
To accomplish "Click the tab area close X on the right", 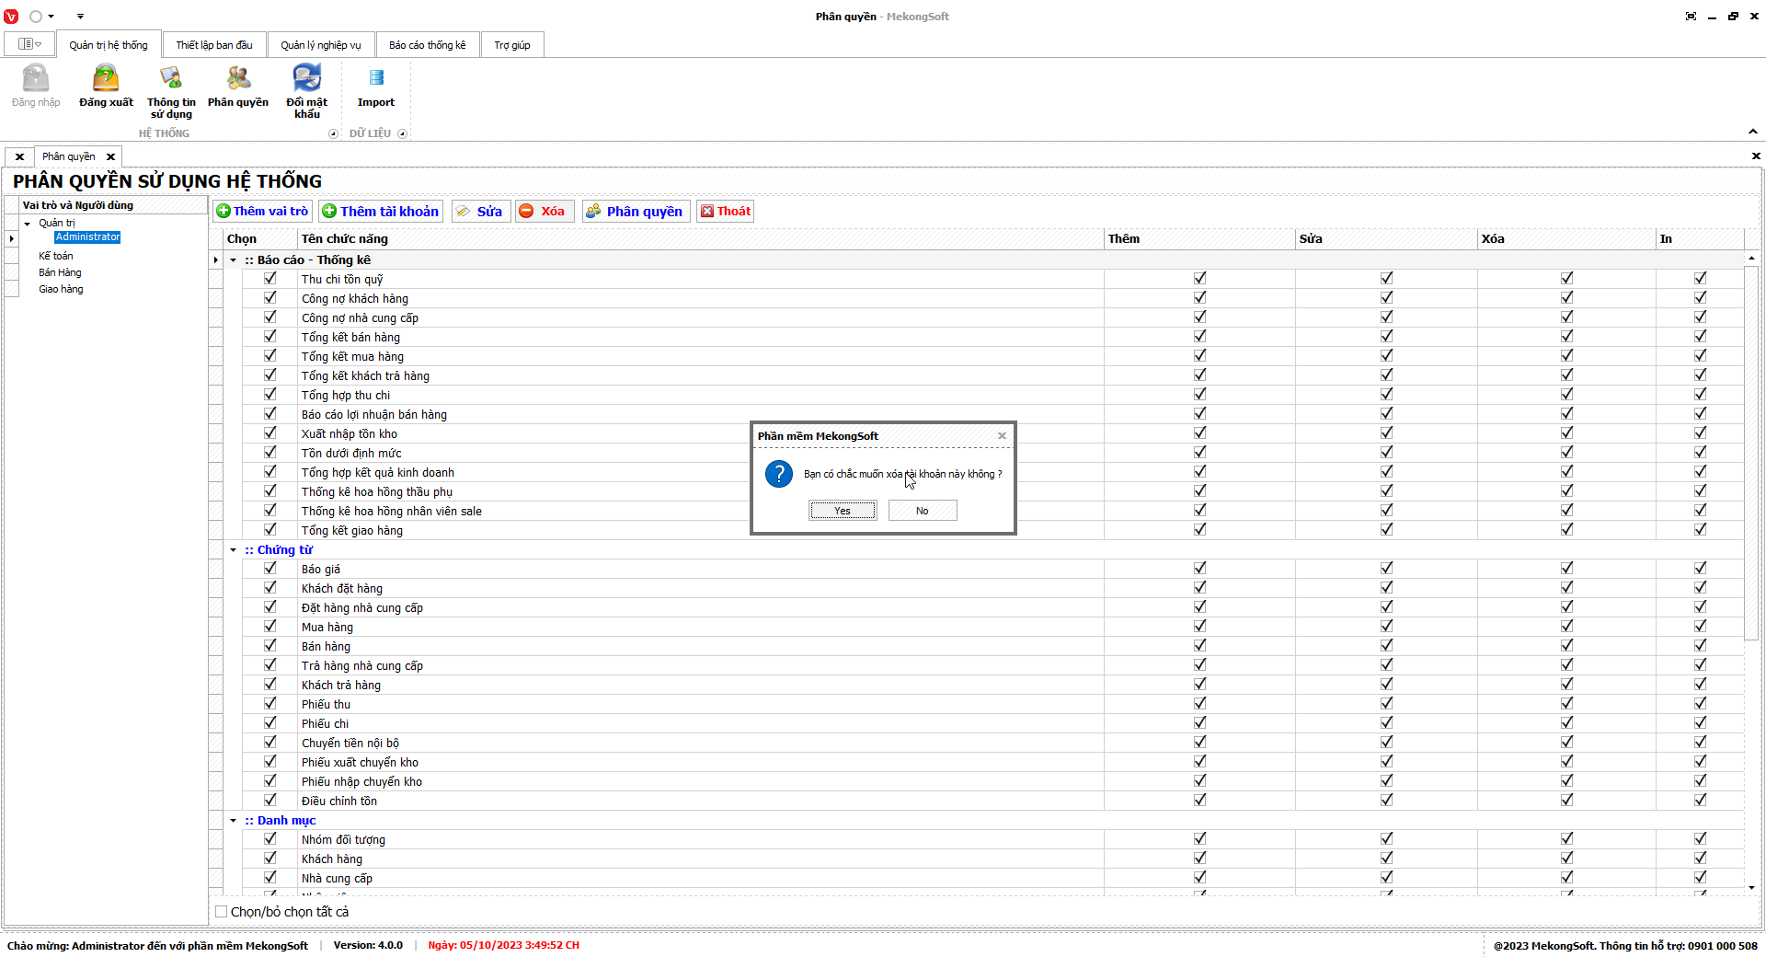I will coord(1756,156).
